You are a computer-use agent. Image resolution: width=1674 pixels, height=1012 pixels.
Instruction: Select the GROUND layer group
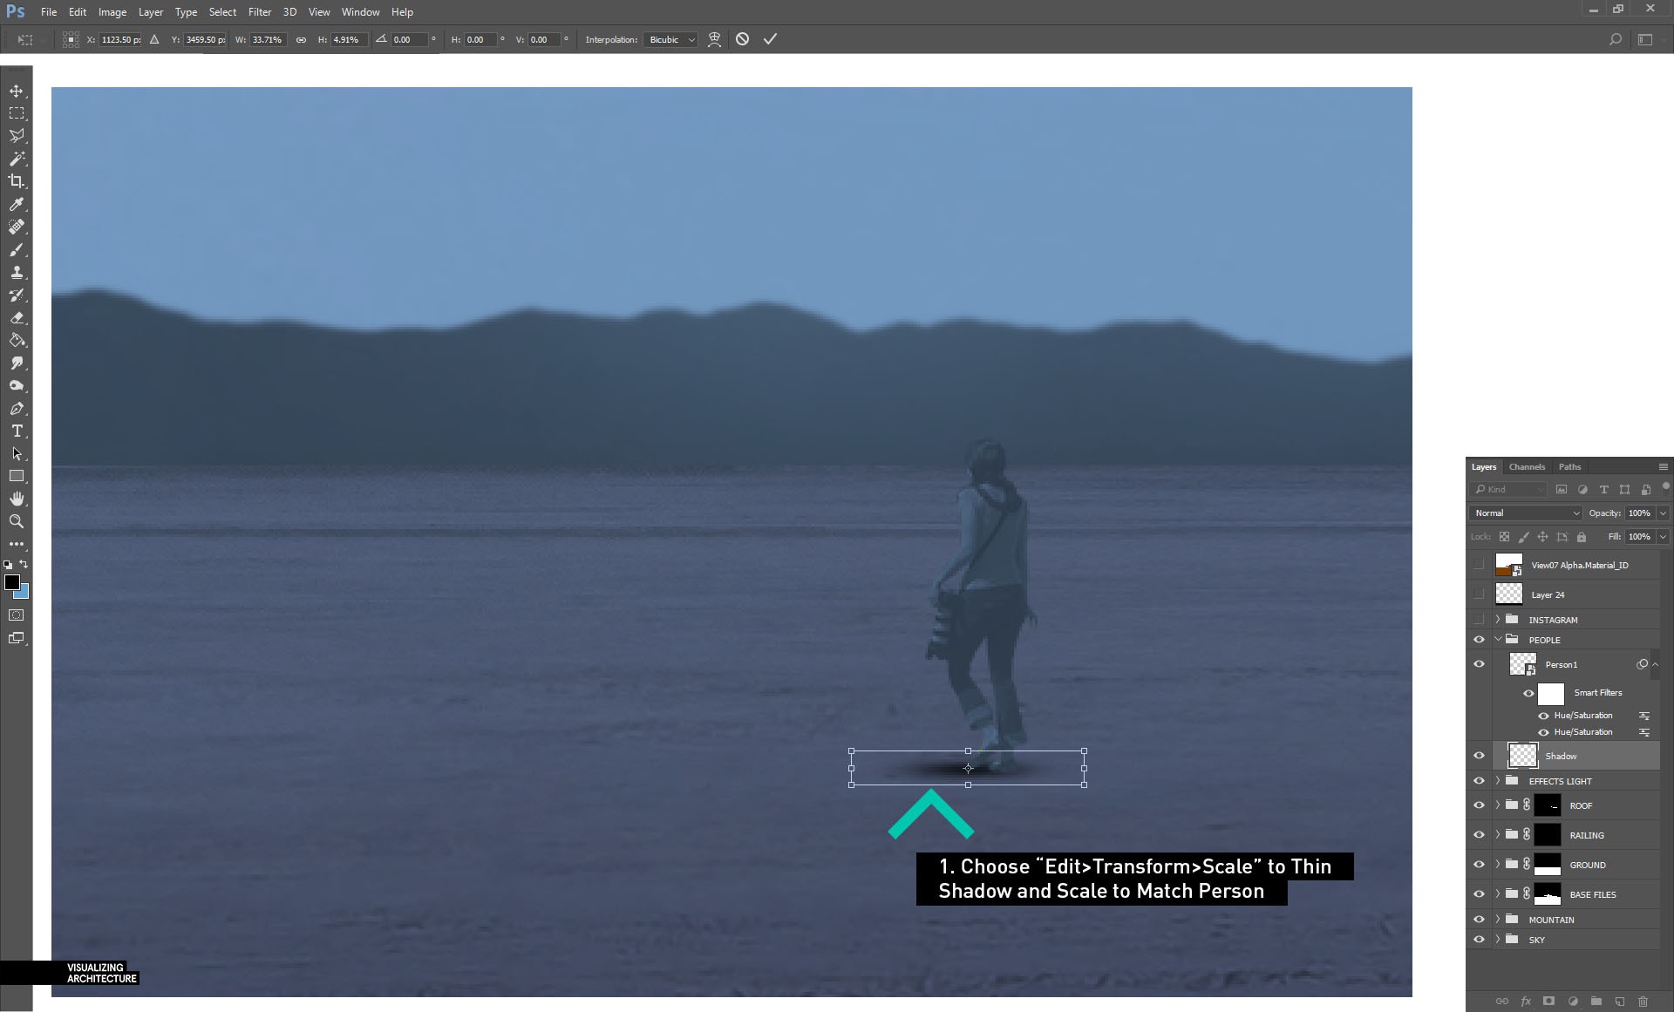pyautogui.click(x=1587, y=865)
